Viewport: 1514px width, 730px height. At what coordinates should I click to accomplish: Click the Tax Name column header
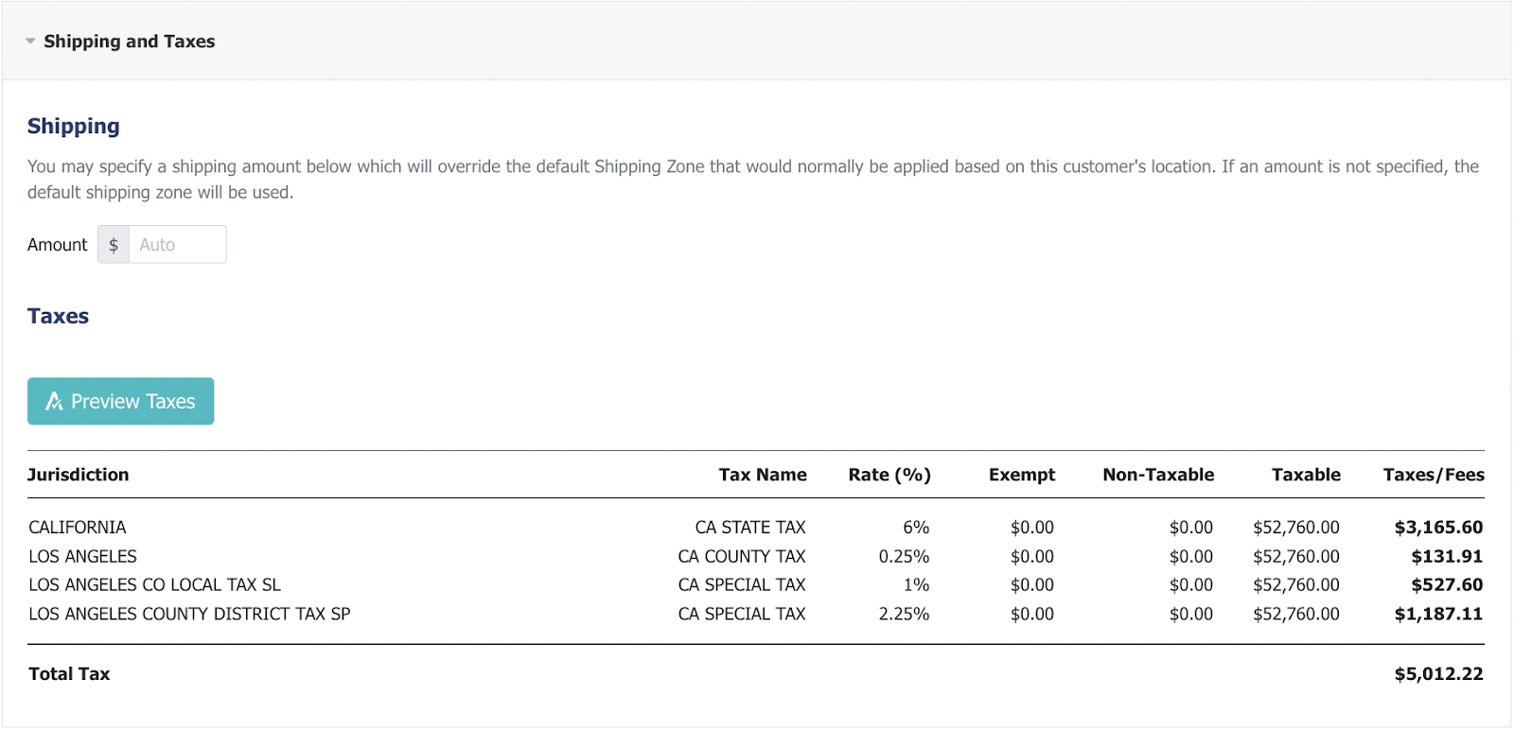tap(762, 475)
